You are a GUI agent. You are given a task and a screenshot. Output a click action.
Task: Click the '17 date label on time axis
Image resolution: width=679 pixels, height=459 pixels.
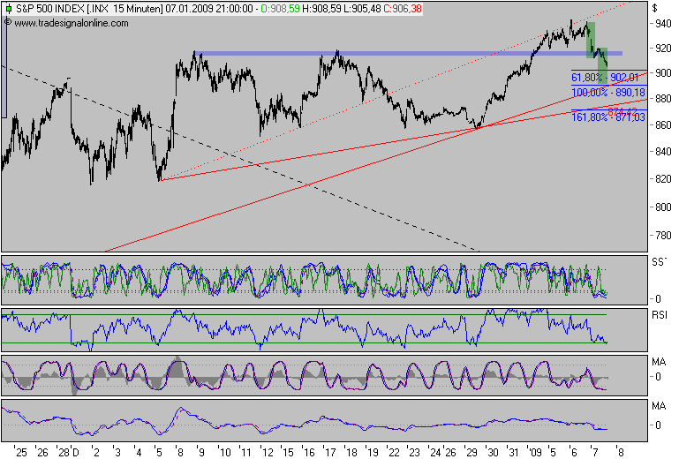tap(329, 453)
